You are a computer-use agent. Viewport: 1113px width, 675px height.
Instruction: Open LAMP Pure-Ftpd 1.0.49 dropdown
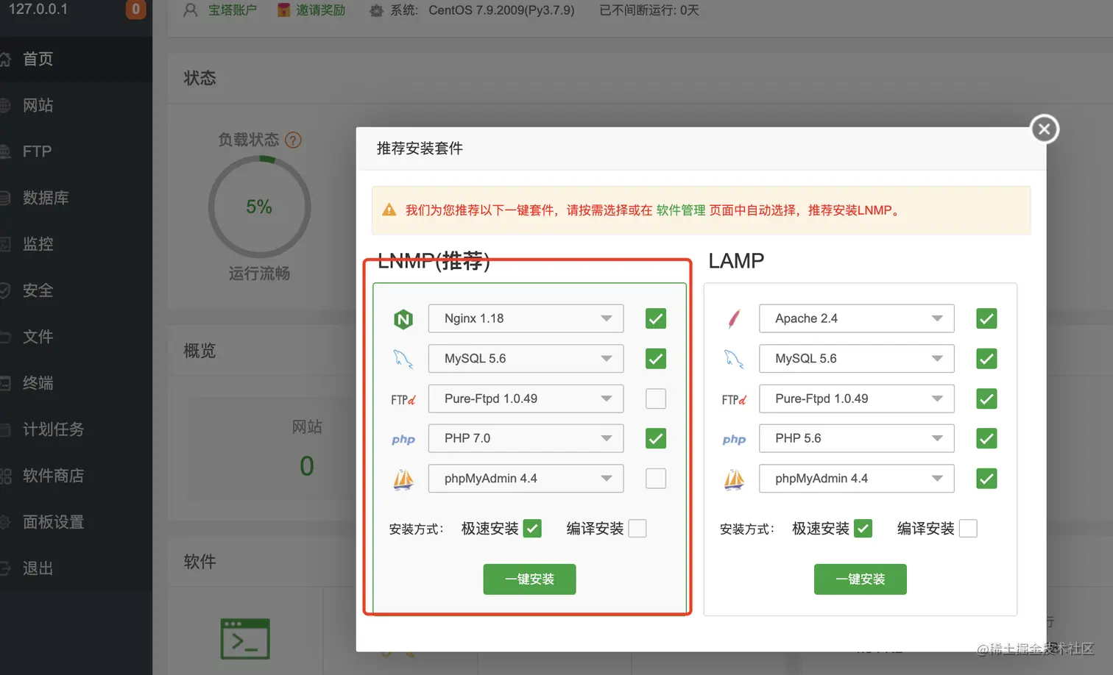coord(857,399)
